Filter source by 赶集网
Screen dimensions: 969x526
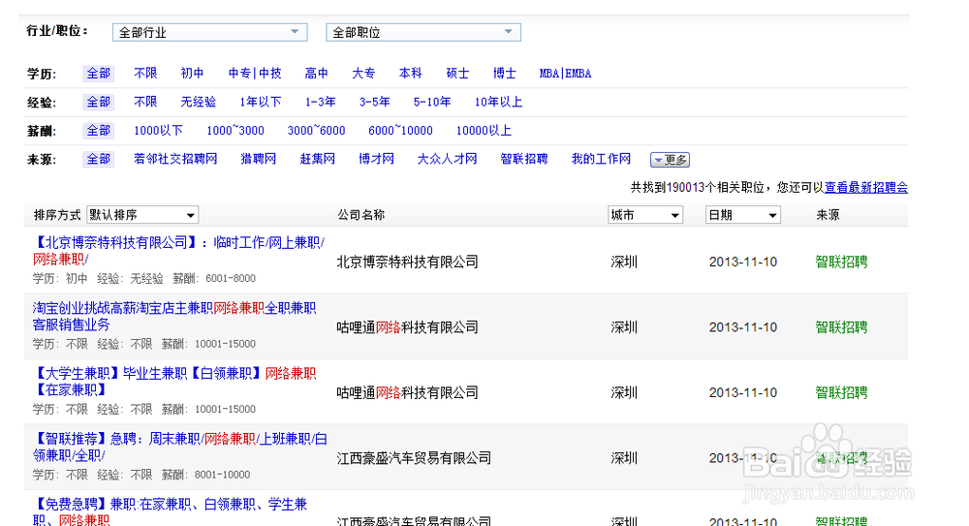pos(318,159)
